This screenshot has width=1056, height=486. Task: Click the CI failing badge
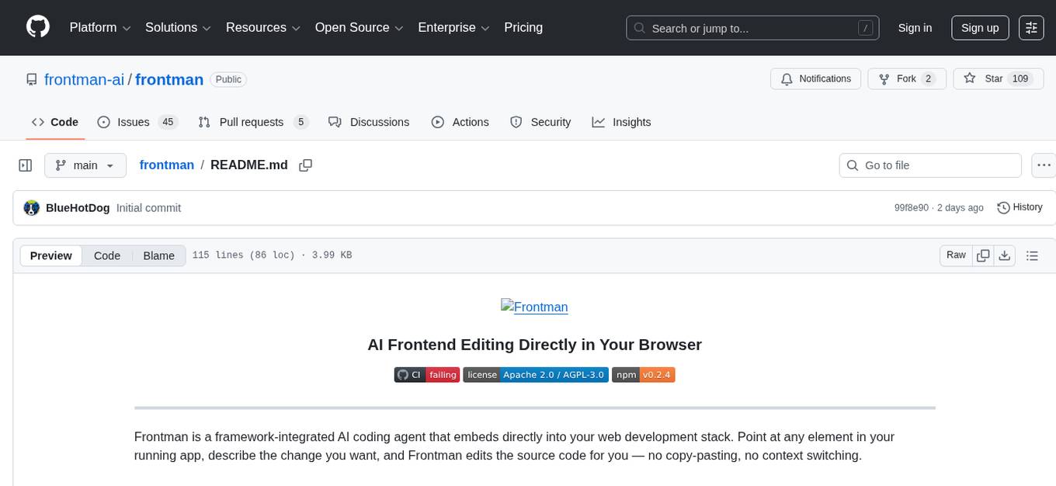click(426, 375)
